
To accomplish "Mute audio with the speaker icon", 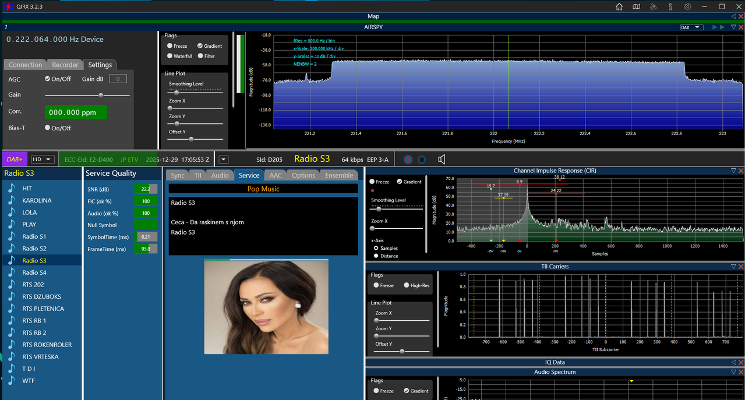I will (442, 159).
